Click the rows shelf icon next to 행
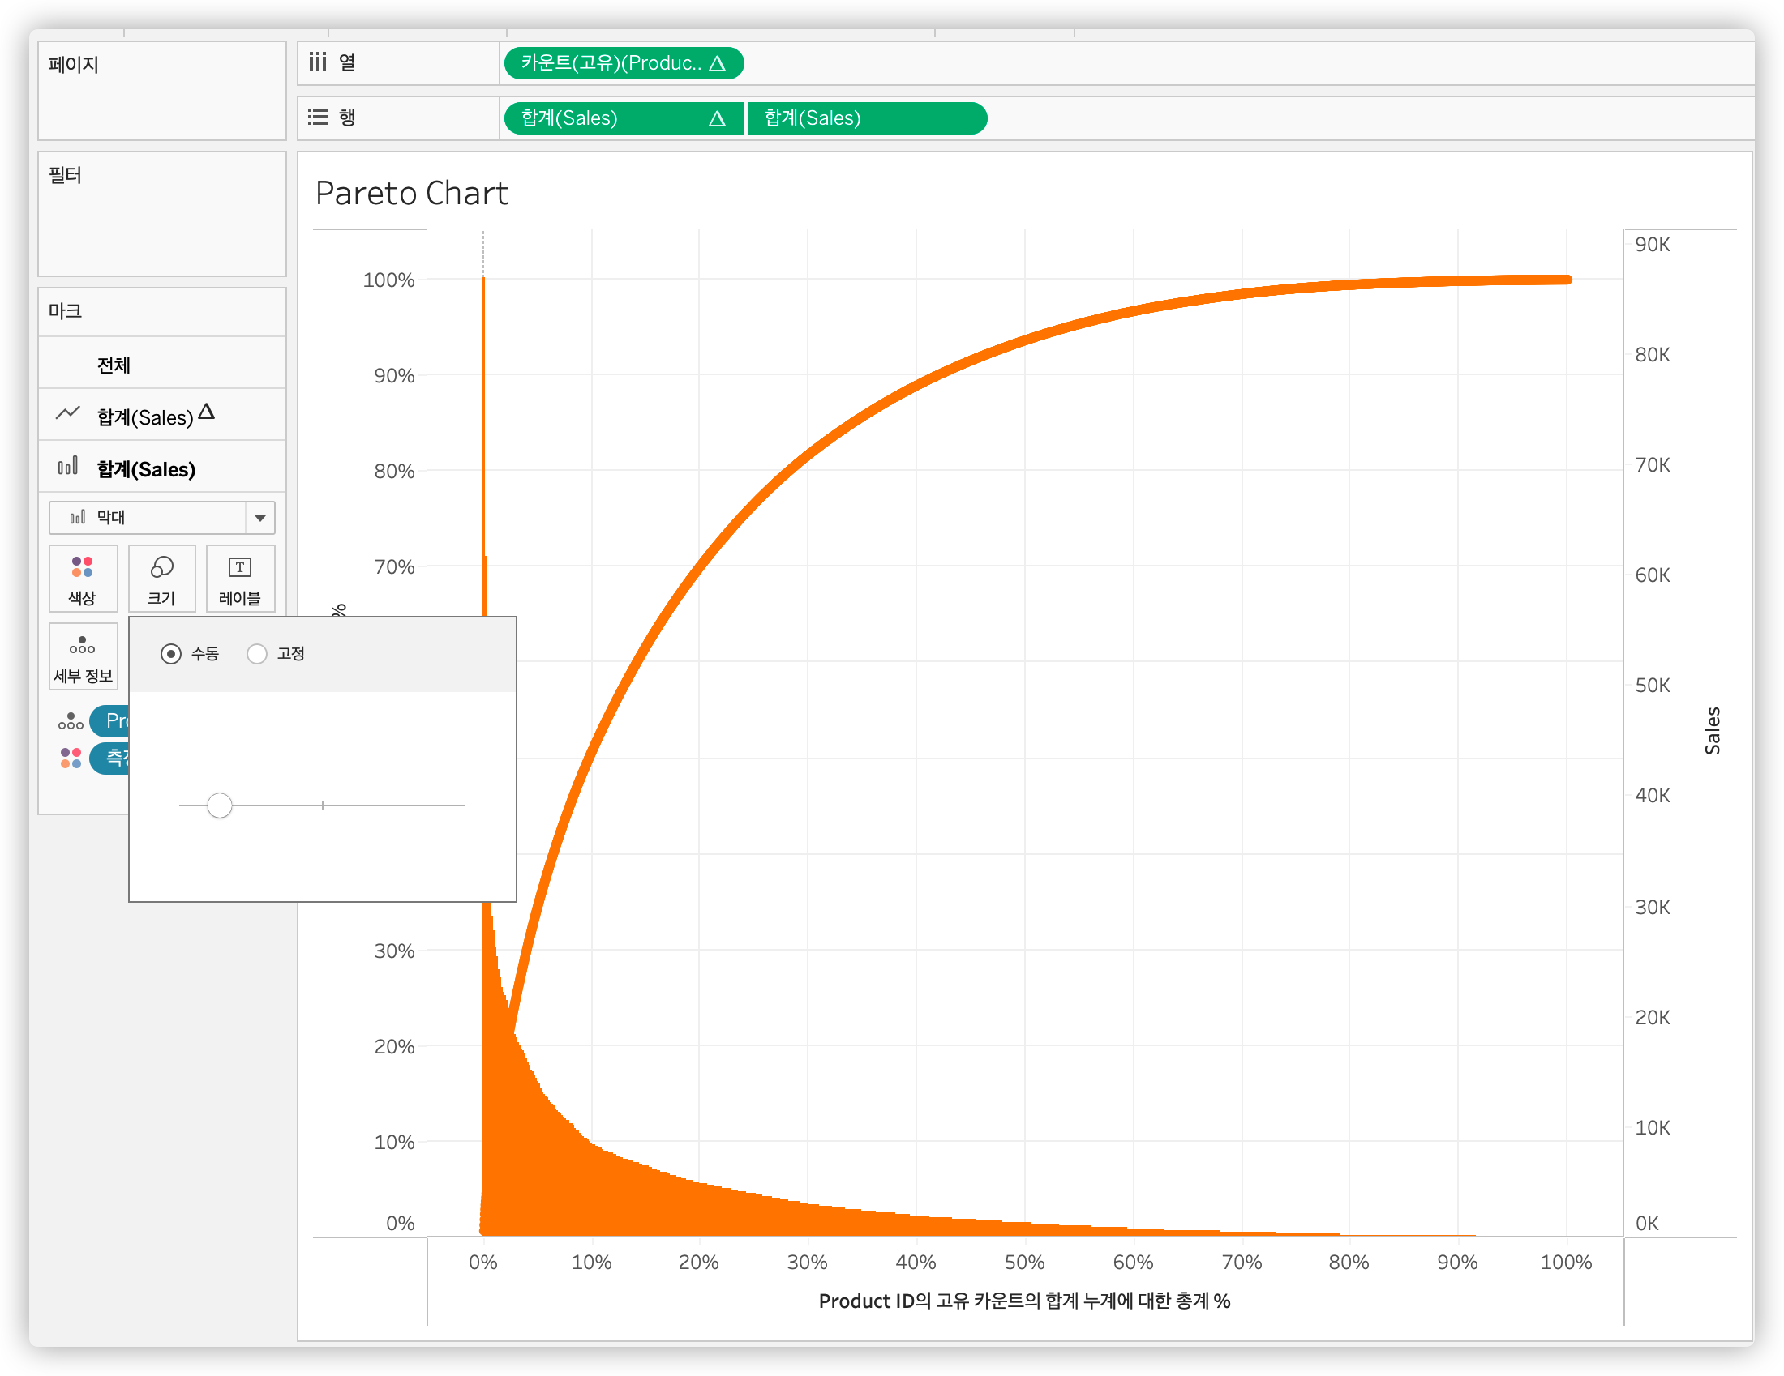The image size is (1784, 1376). point(318,118)
